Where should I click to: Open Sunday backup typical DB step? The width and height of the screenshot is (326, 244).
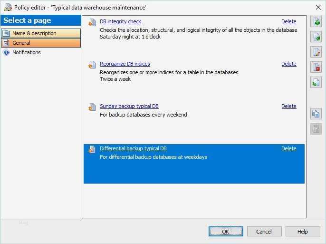129,106
